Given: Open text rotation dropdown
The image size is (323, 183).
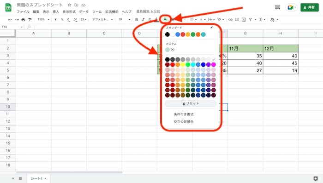Looking at the screenshot, I should pos(221,19).
